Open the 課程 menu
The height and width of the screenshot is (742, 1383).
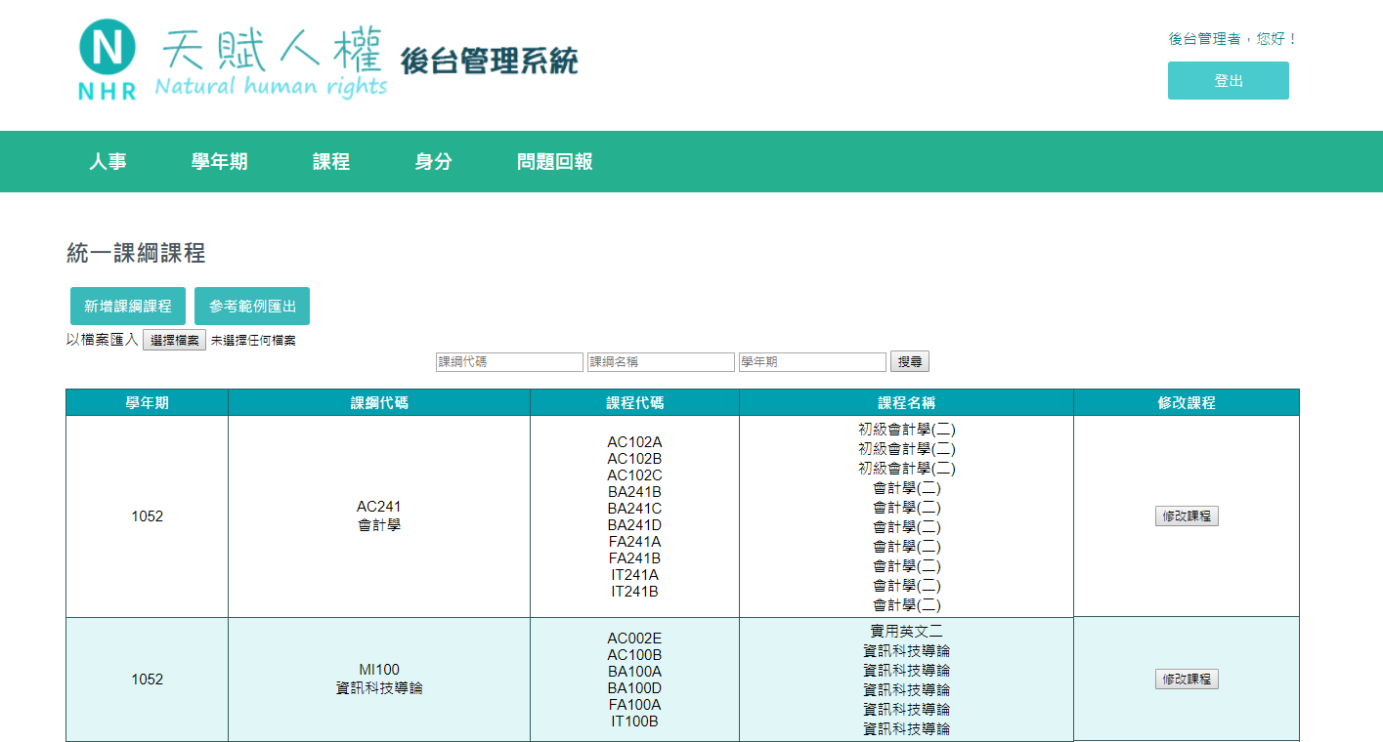tap(331, 162)
